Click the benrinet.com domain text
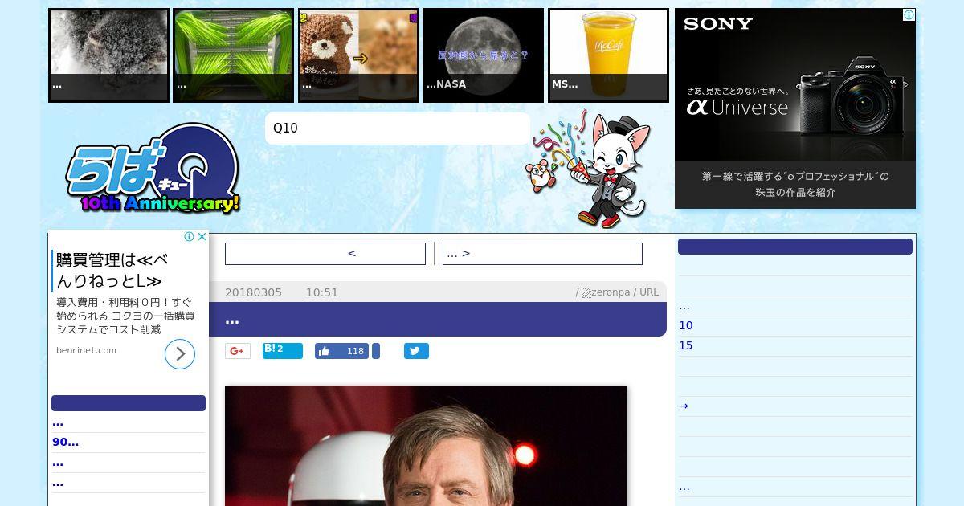The height and width of the screenshot is (506, 964). [86, 350]
